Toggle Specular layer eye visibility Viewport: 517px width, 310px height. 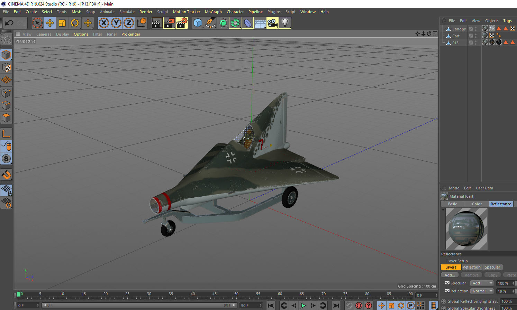(447, 283)
